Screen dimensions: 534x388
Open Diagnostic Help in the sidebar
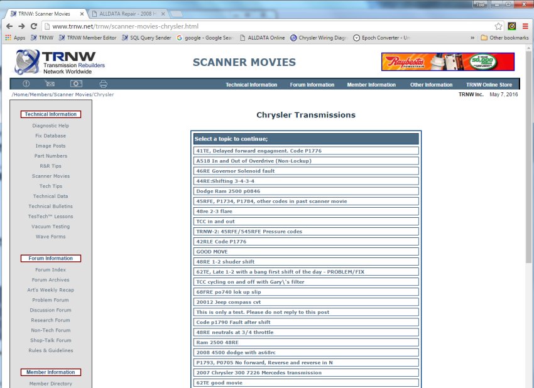coord(50,126)
